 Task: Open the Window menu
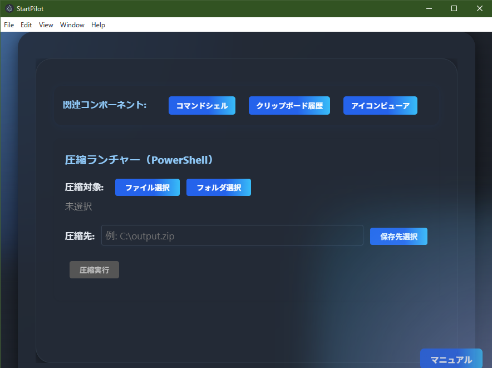coord(72,25)
